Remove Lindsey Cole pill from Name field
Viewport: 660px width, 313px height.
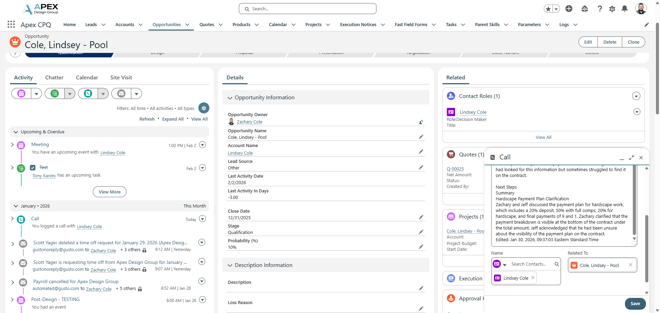(533, 278)
